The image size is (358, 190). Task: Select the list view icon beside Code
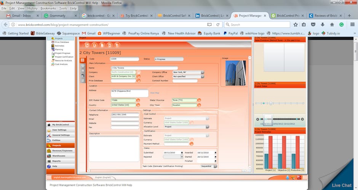[x=82, y=60]
